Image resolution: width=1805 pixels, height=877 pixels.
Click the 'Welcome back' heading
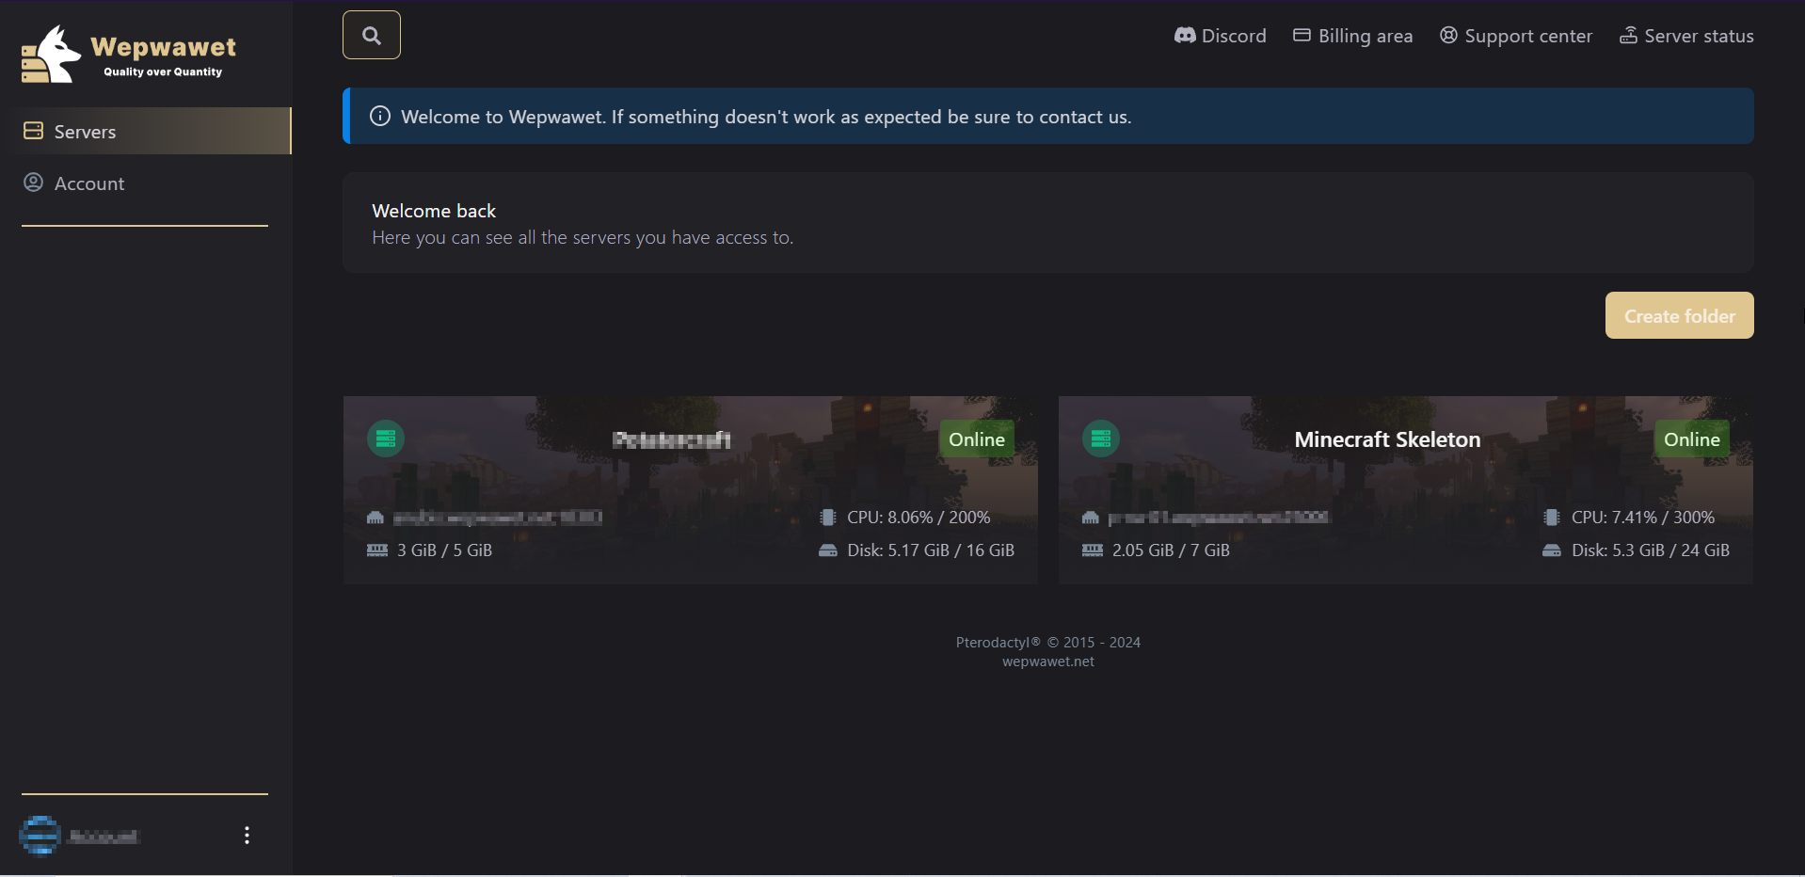pos(434,211)
